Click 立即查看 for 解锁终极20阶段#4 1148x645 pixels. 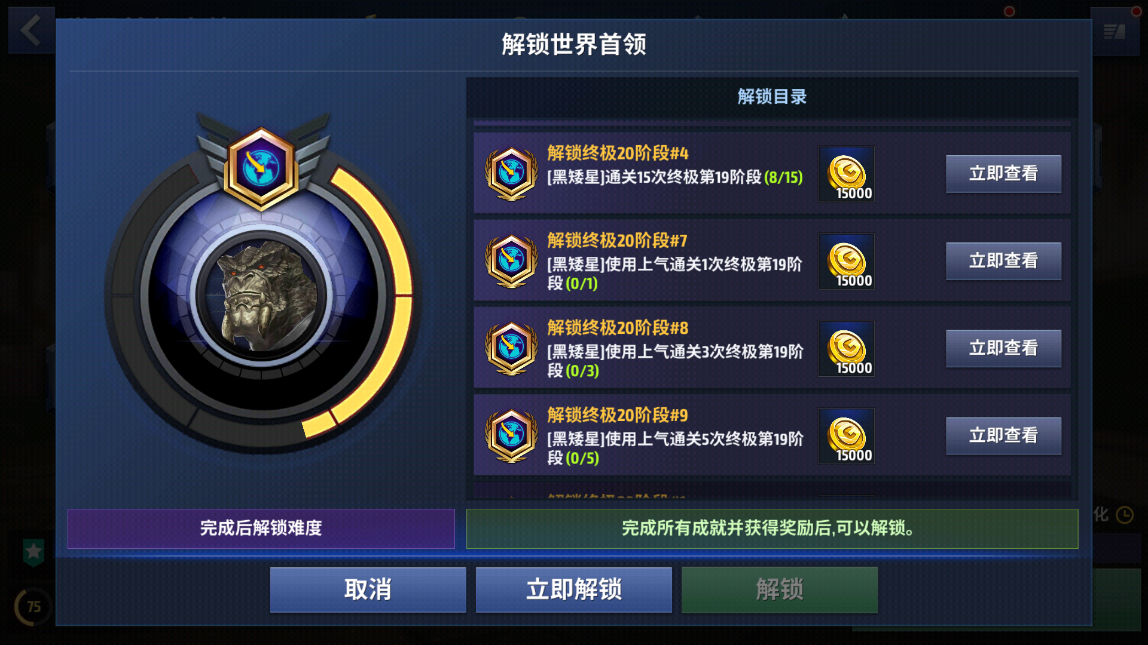click(1003, 174)
